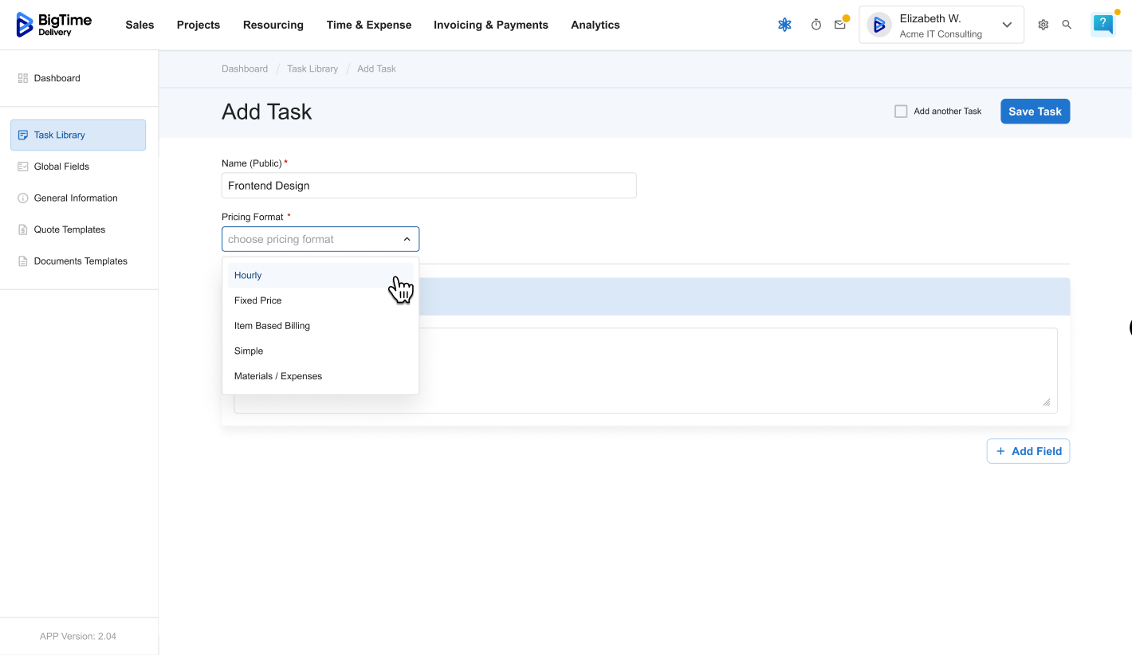Click the Add Field button

[x=1028, y=451]
